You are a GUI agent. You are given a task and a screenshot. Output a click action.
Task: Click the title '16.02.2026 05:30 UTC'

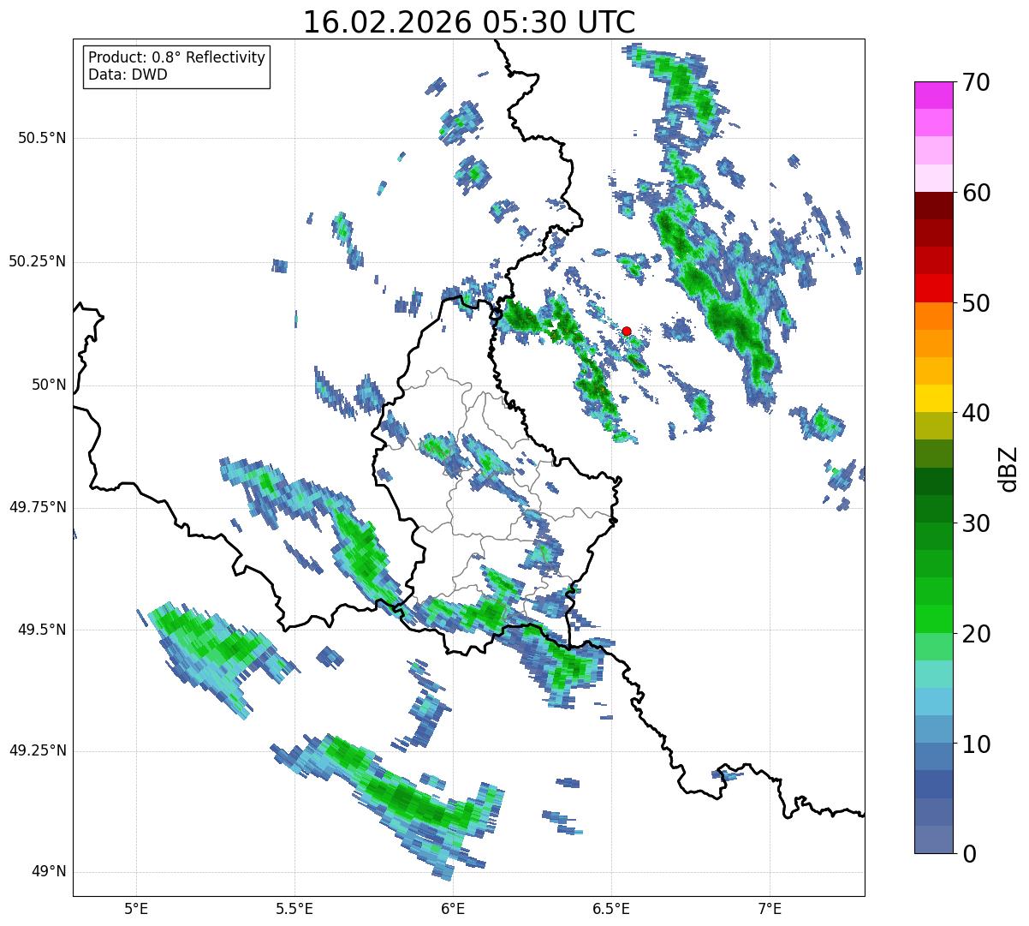(469, 22)
